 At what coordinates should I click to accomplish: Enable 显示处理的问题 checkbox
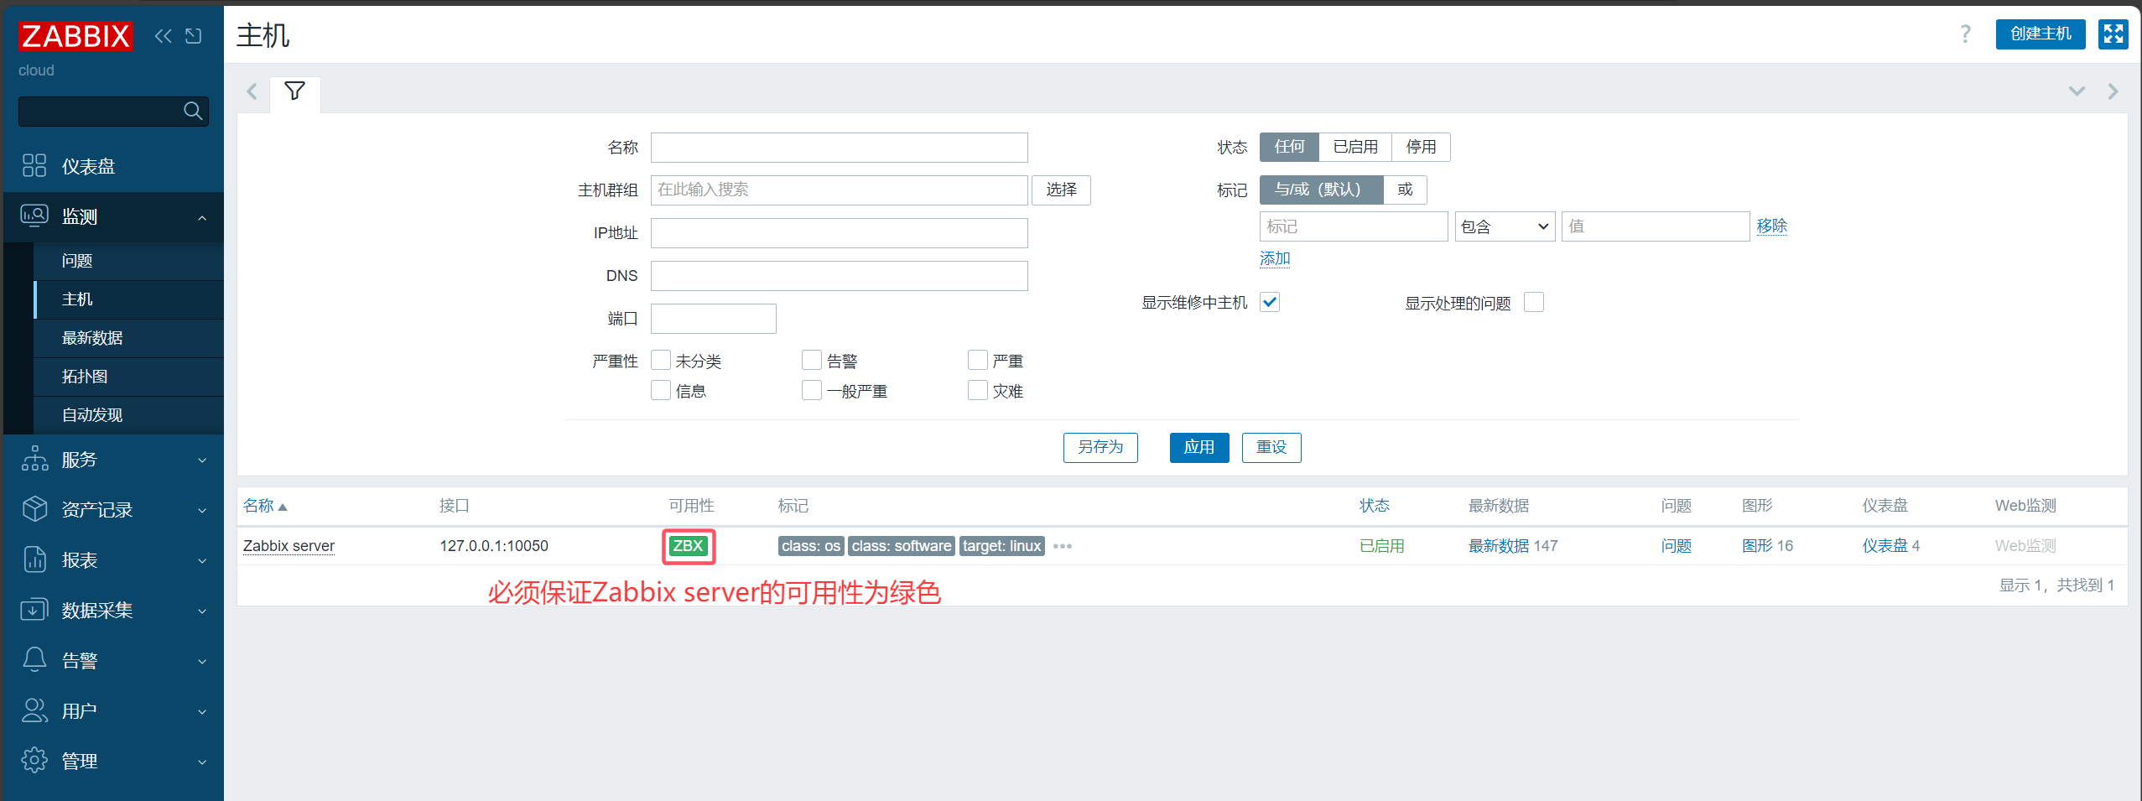1534,302
